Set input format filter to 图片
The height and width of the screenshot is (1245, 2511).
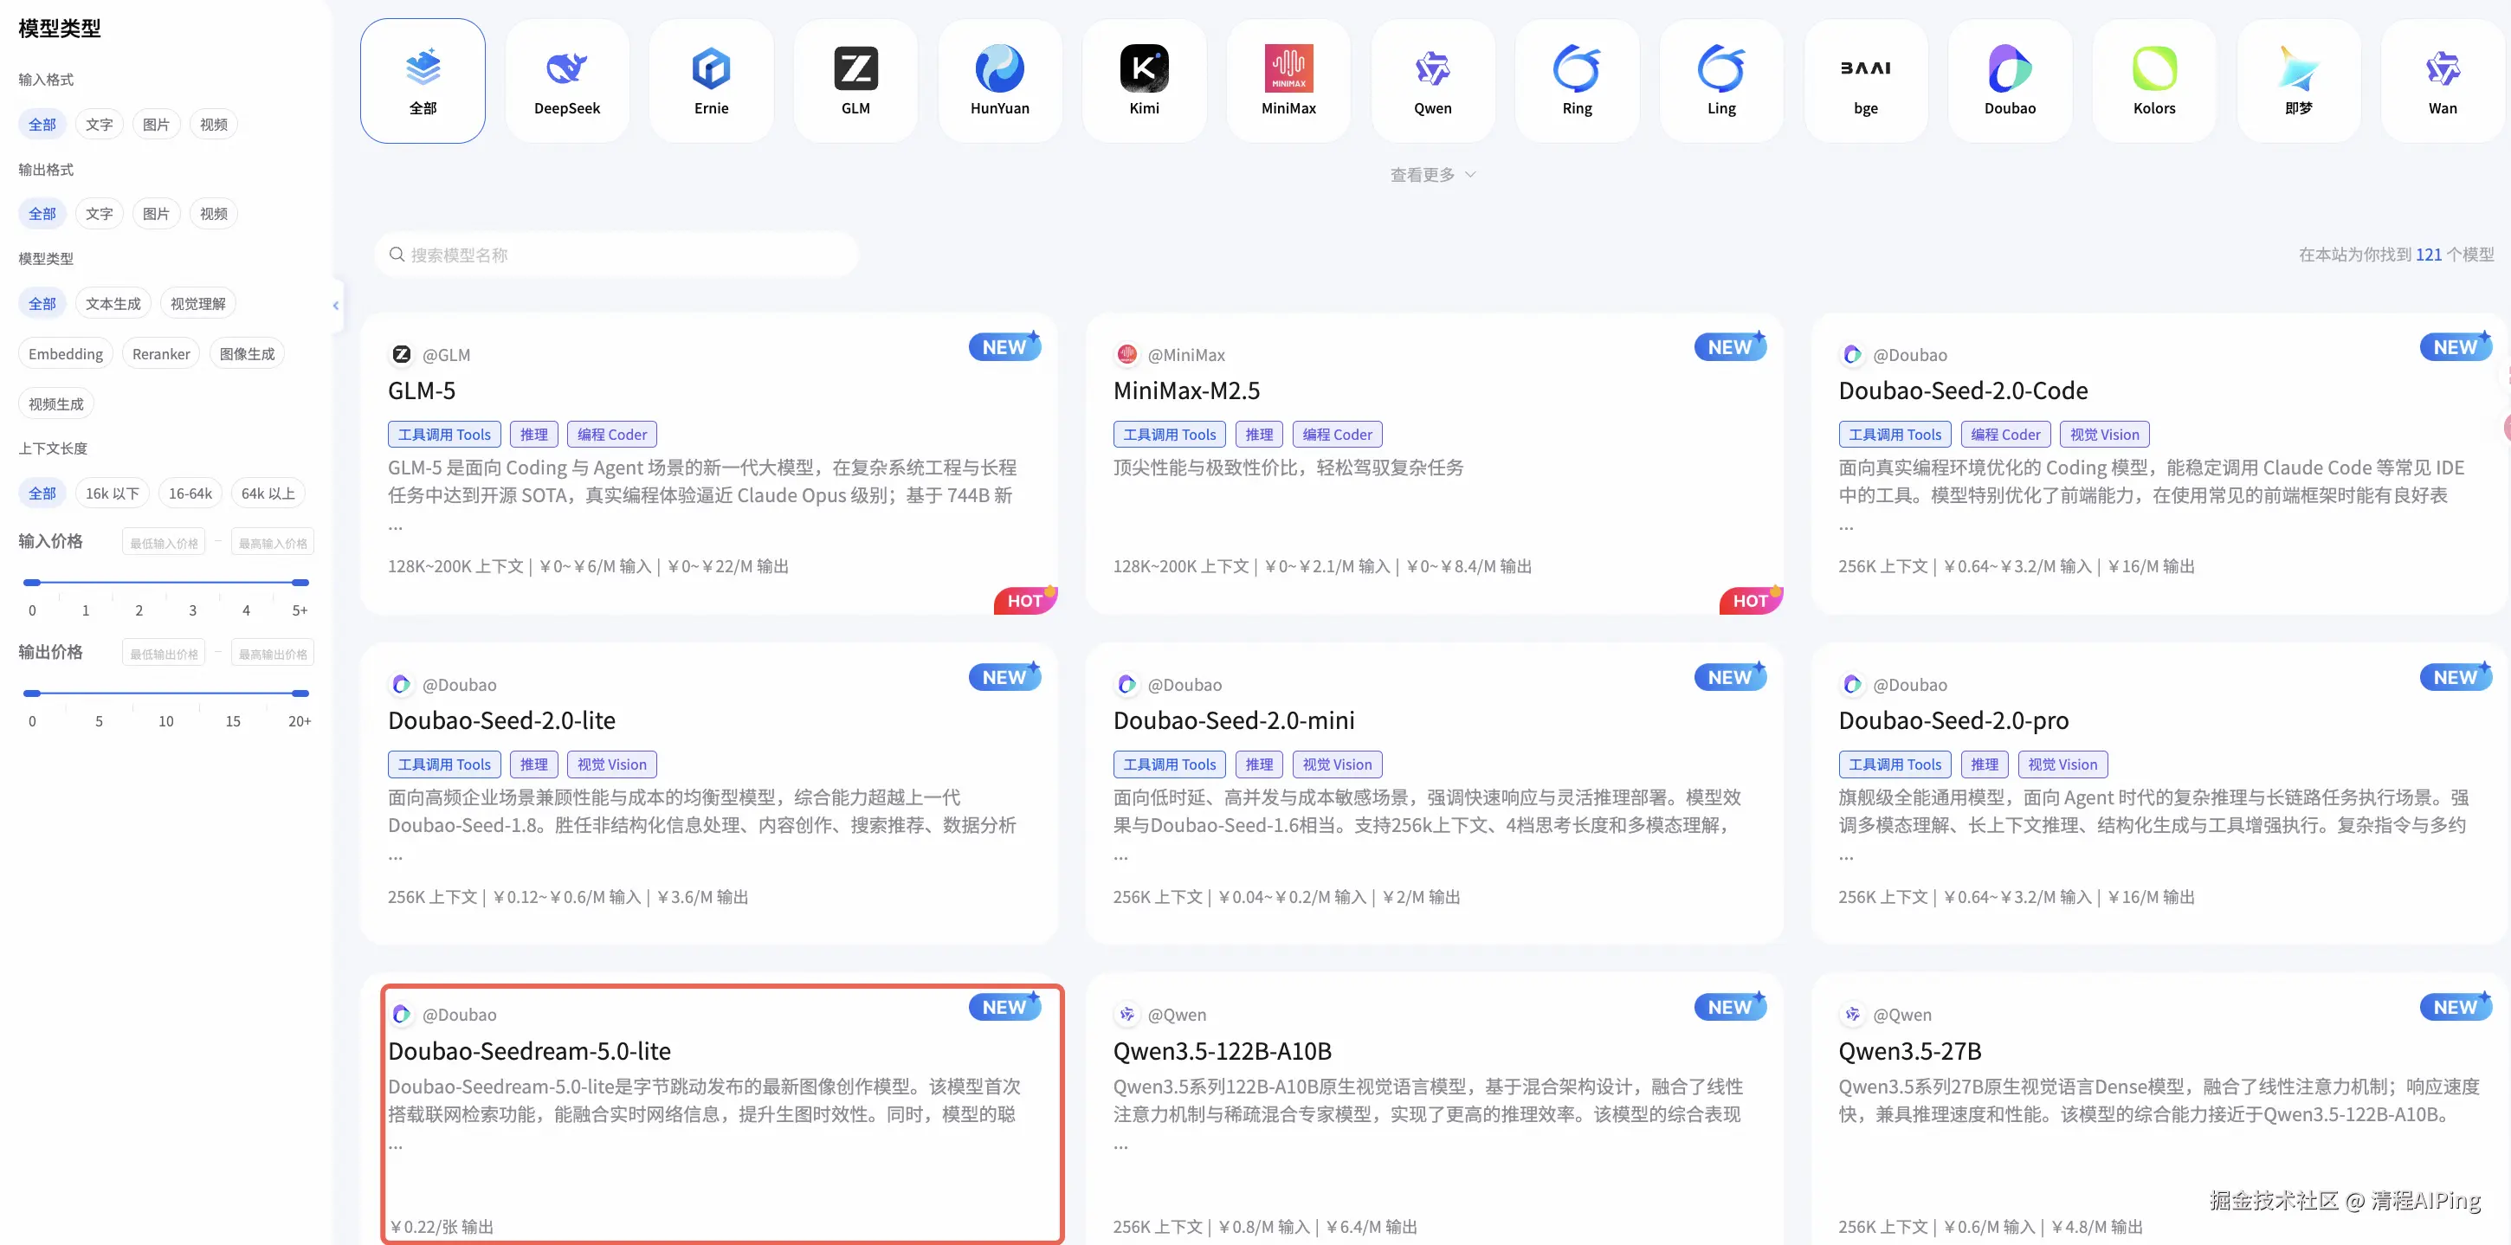[x=156, y=124]
